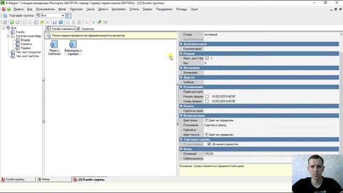Select Чек. лист чистоты in the tree
Viewport: 343px width, 193px height.
[27, 56]
